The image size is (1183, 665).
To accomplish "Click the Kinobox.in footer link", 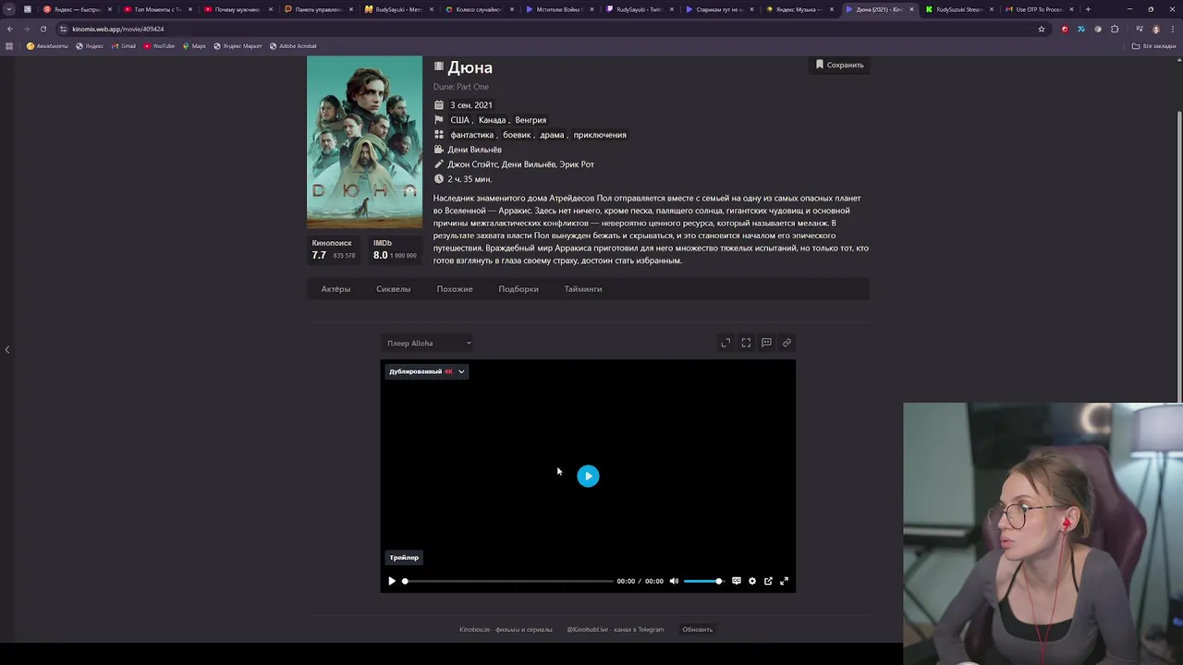I will click(x=506, y=630).
